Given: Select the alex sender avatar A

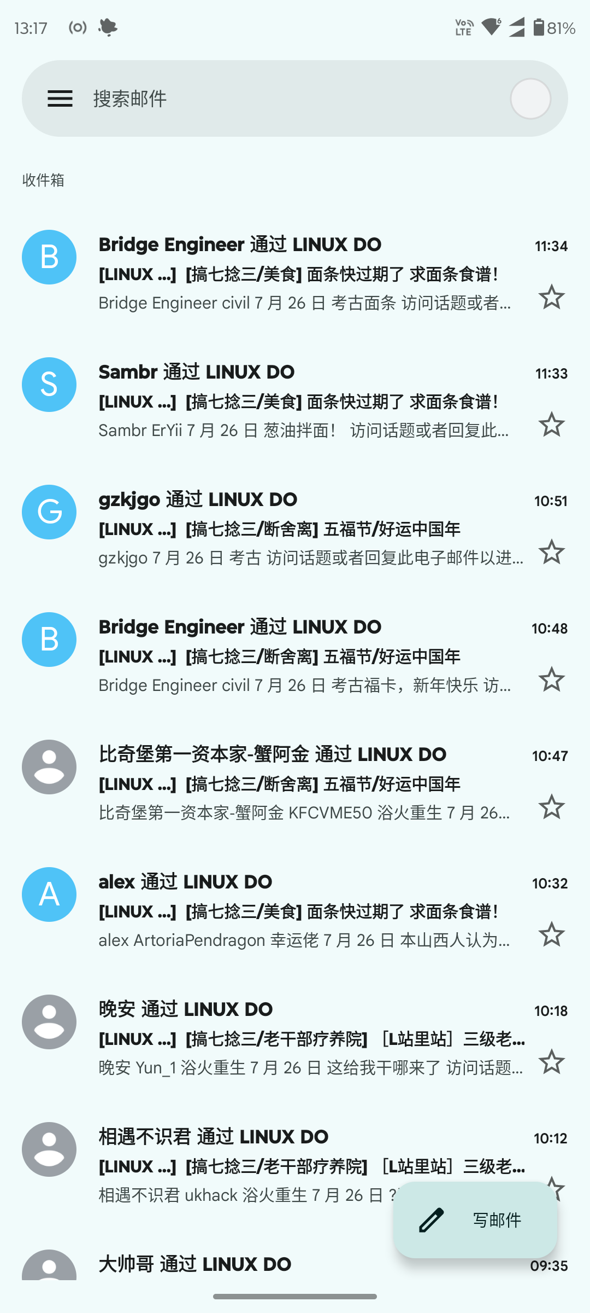Looking at the screenshot, I should (49, 894).
